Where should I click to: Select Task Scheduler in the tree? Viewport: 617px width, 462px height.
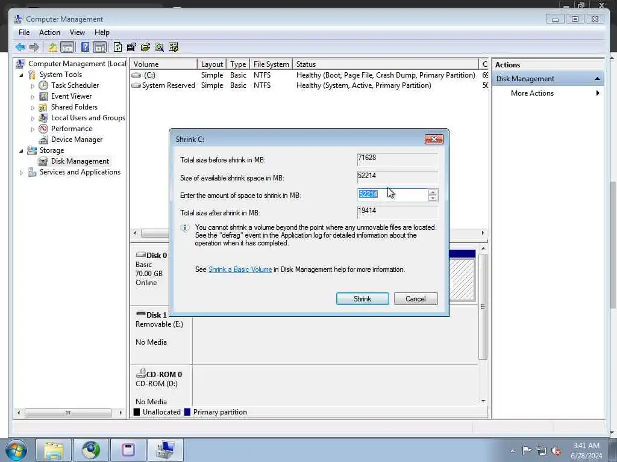75,85
